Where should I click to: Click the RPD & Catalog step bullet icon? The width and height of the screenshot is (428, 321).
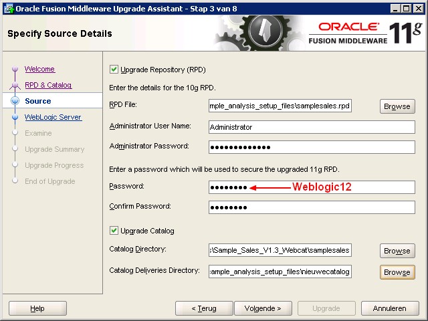tap(15, 85)
